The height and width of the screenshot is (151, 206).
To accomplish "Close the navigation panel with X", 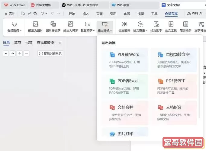I will 60,43.
